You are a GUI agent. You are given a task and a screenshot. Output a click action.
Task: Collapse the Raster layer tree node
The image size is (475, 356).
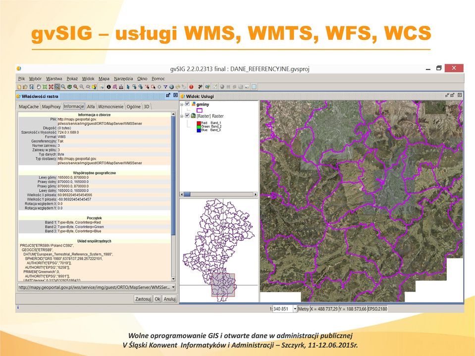tap(182, 116)
